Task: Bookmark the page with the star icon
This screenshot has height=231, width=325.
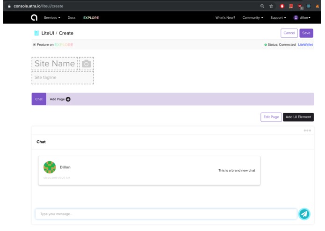Action: pyautogui.click(x=271, y=6)
